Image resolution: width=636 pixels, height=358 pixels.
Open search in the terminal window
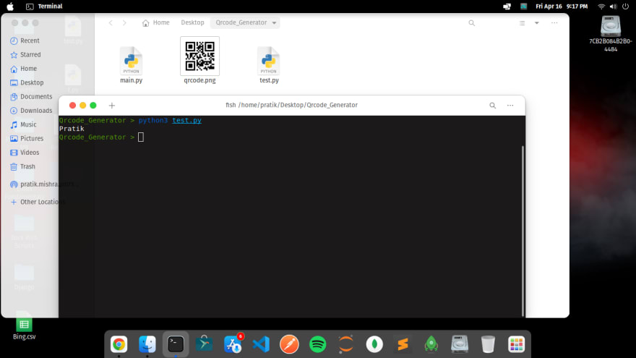(492, 105)
